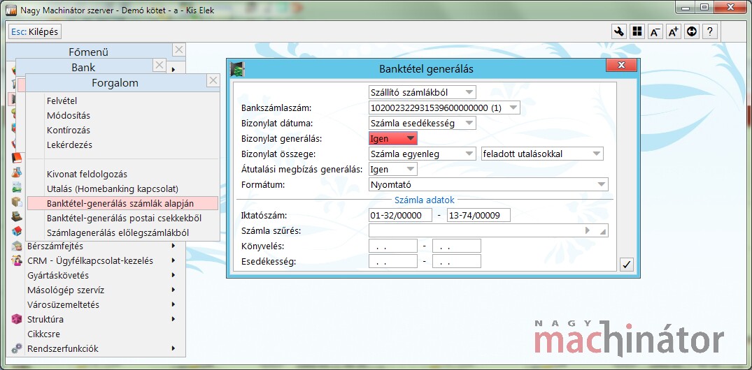This screenshot has height=370, width=752.
Task: Expand the Struktúra submenu arrow
Action: pos(173,319)
